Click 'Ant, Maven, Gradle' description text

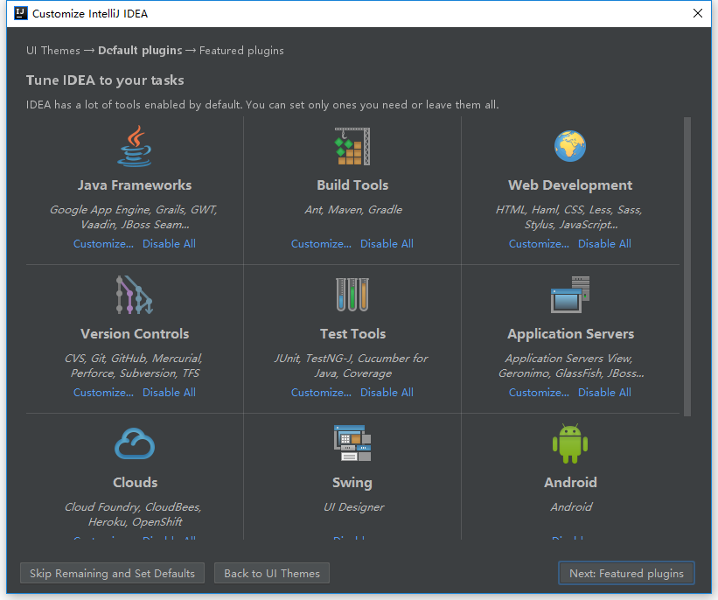click(353, 210)
